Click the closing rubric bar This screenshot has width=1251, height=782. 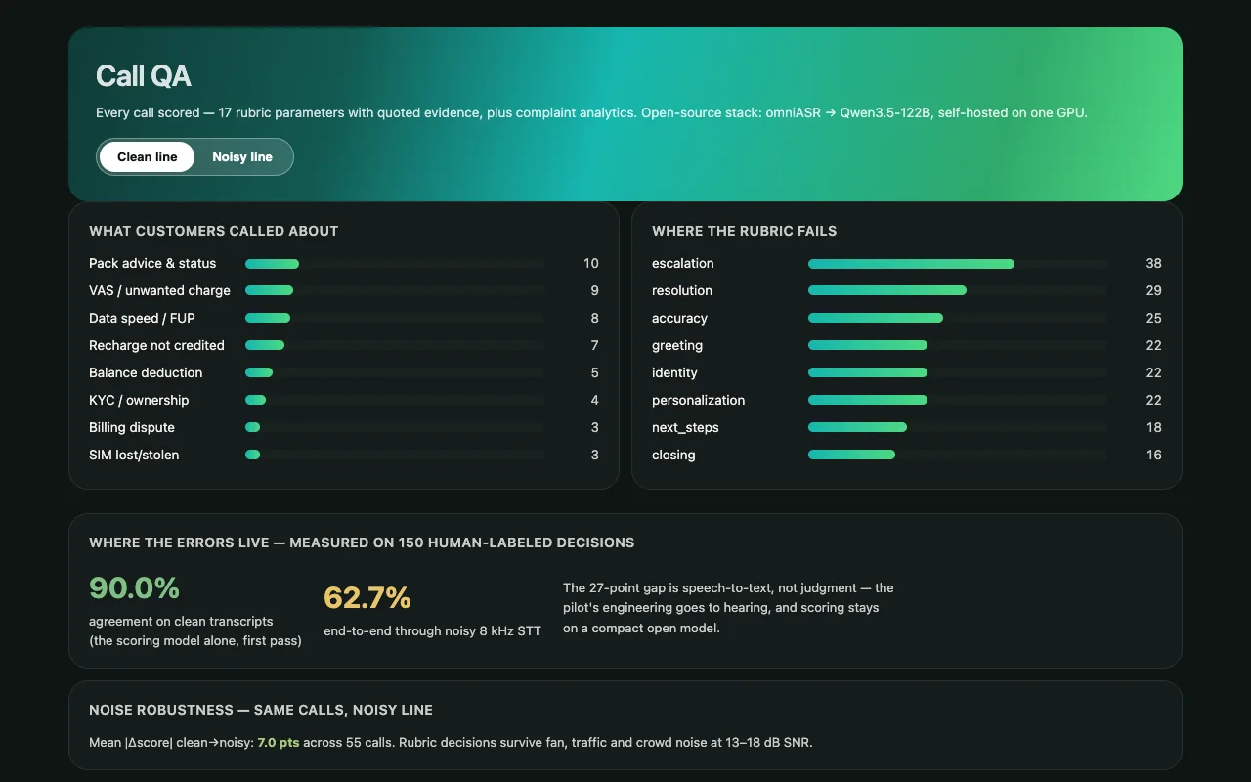(958, 456)
